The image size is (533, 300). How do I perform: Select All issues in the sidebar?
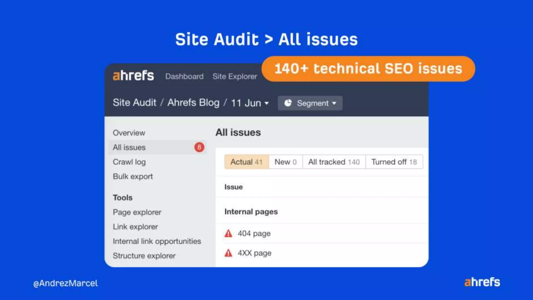[158, 147]
